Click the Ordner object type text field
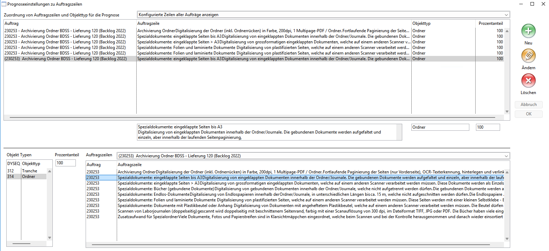Viewport: 549px width, 251px height. 440,127
